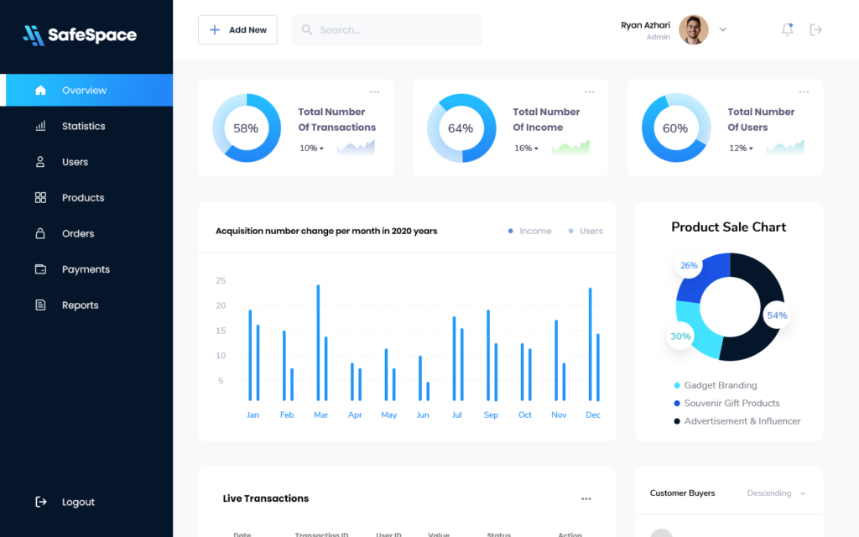This screenshot has height=537, width=859.
Task: Toggle the Users series in chart legend
Action: coord(586,231)
